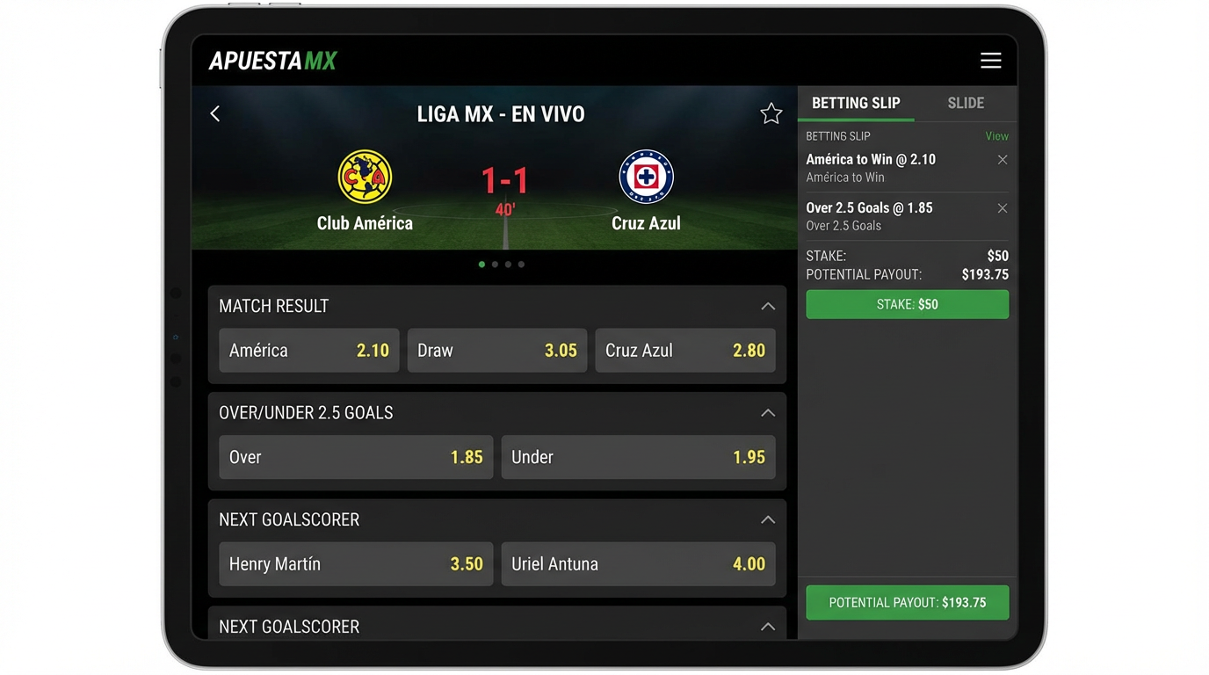Open the Betting Slip tab

coord(854,102)
